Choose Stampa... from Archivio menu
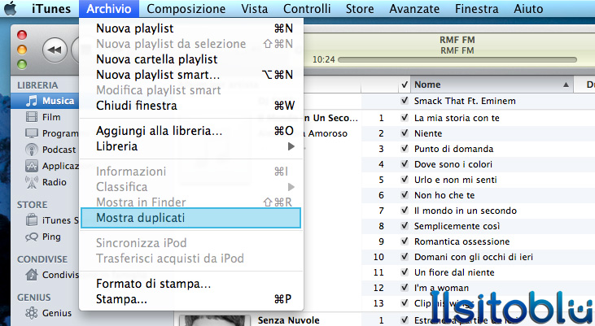 click(x=191, y=299)
